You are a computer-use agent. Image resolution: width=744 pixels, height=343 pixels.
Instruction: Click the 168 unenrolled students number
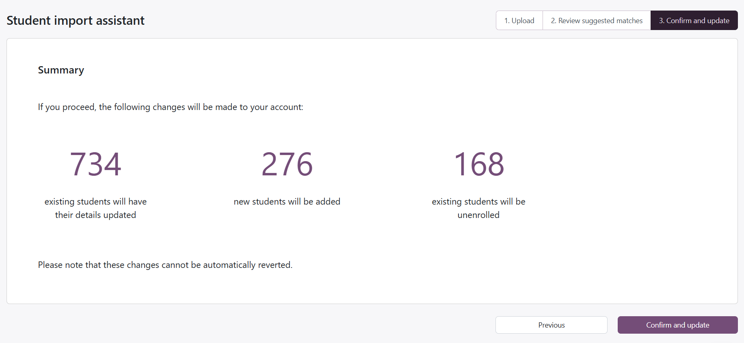tap(478, 164)
